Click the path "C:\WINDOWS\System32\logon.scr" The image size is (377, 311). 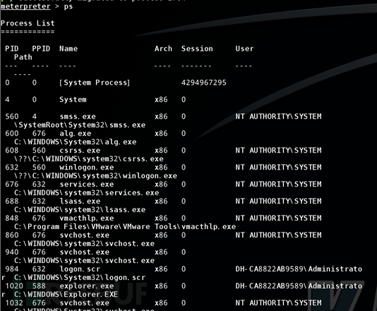tap(80, 278)
